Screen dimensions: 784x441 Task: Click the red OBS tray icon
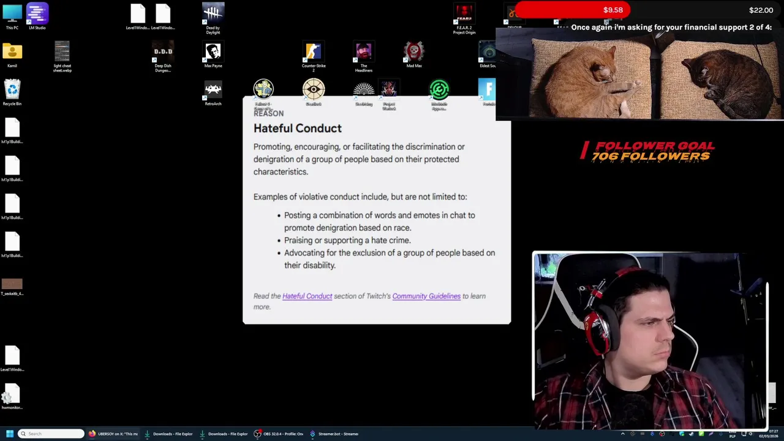pos(662,434)
